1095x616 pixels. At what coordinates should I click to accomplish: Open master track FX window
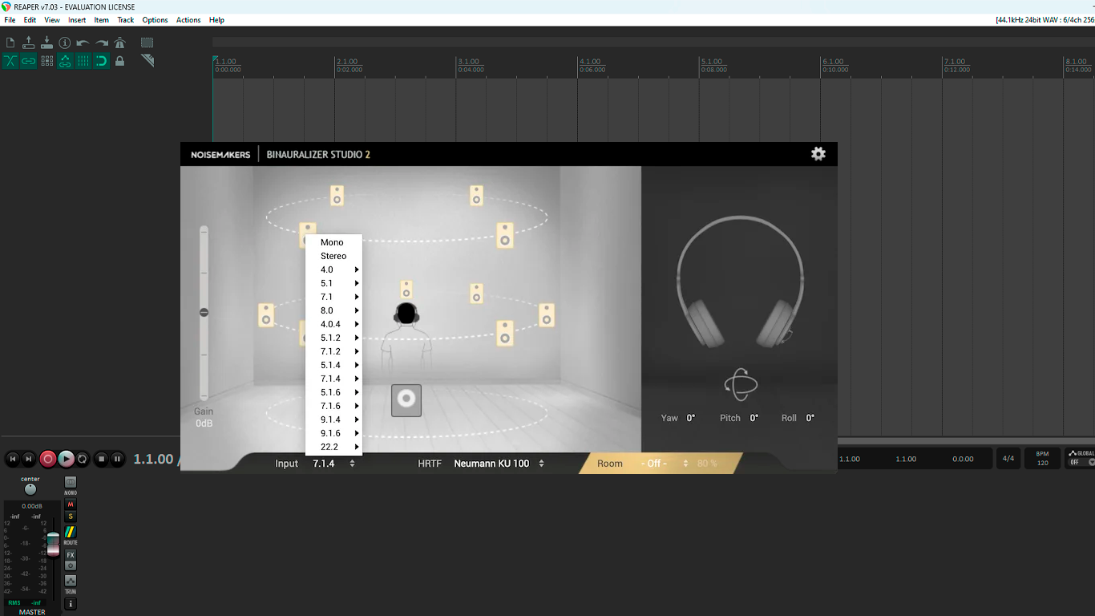click(71, 555)
